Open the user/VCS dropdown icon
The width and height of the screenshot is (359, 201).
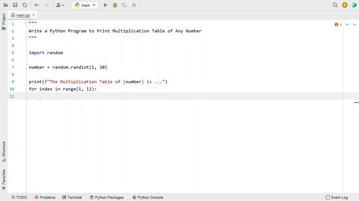pyautogui.click(x=60, y=5)
